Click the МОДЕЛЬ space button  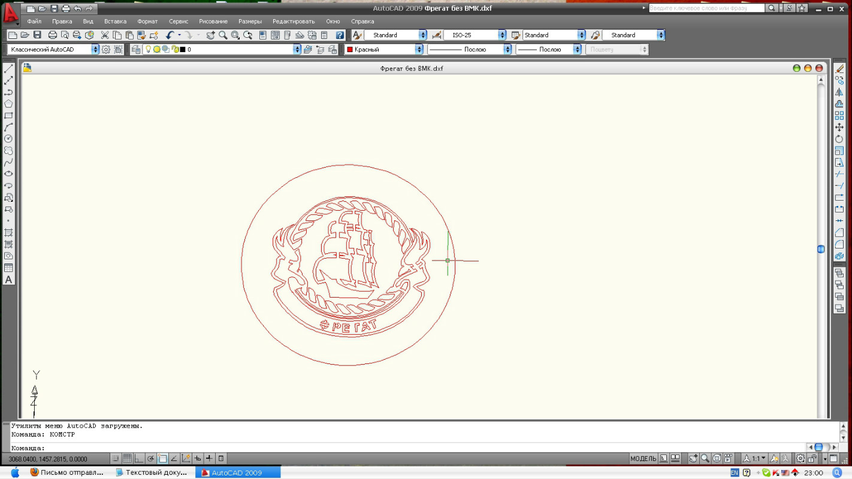(x=643, y=459)
